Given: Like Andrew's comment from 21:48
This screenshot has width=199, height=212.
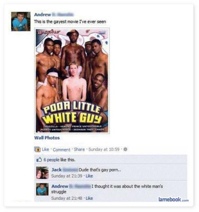Looking at the screenshot, I should coord(89,198).
